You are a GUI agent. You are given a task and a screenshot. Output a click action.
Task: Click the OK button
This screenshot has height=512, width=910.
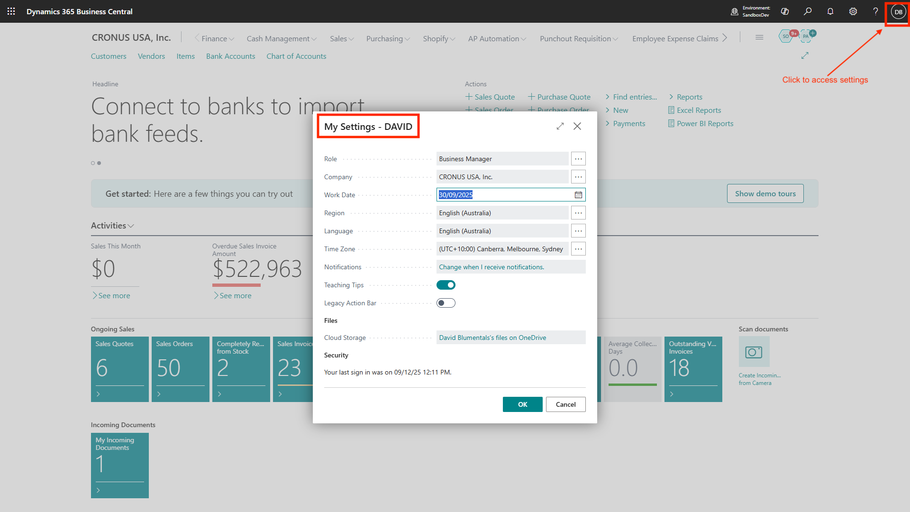tap(522, 404)
